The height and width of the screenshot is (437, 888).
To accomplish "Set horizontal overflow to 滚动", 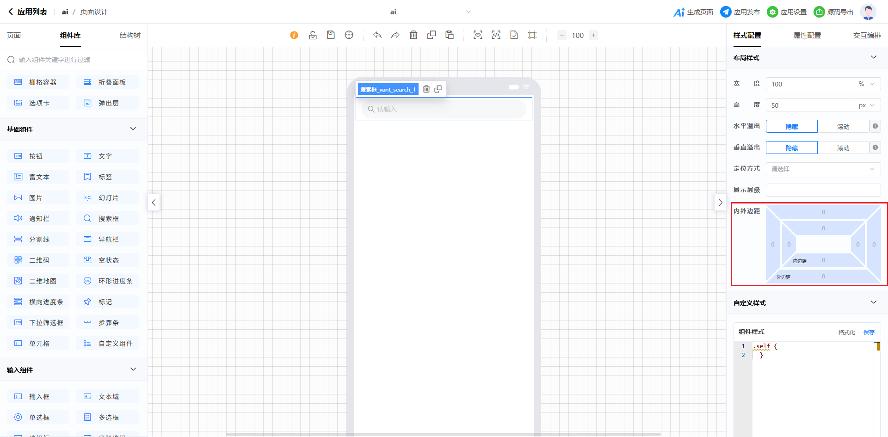I will tap(843, 127).
